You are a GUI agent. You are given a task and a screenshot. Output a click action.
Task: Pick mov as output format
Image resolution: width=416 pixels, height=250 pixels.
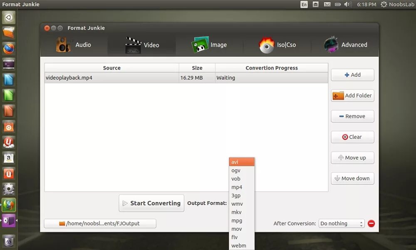point(242,229)
